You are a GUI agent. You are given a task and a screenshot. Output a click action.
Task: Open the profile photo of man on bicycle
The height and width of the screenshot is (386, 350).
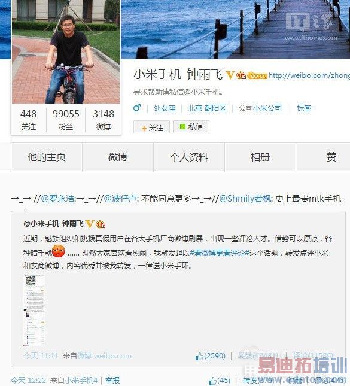pos(66,51)
